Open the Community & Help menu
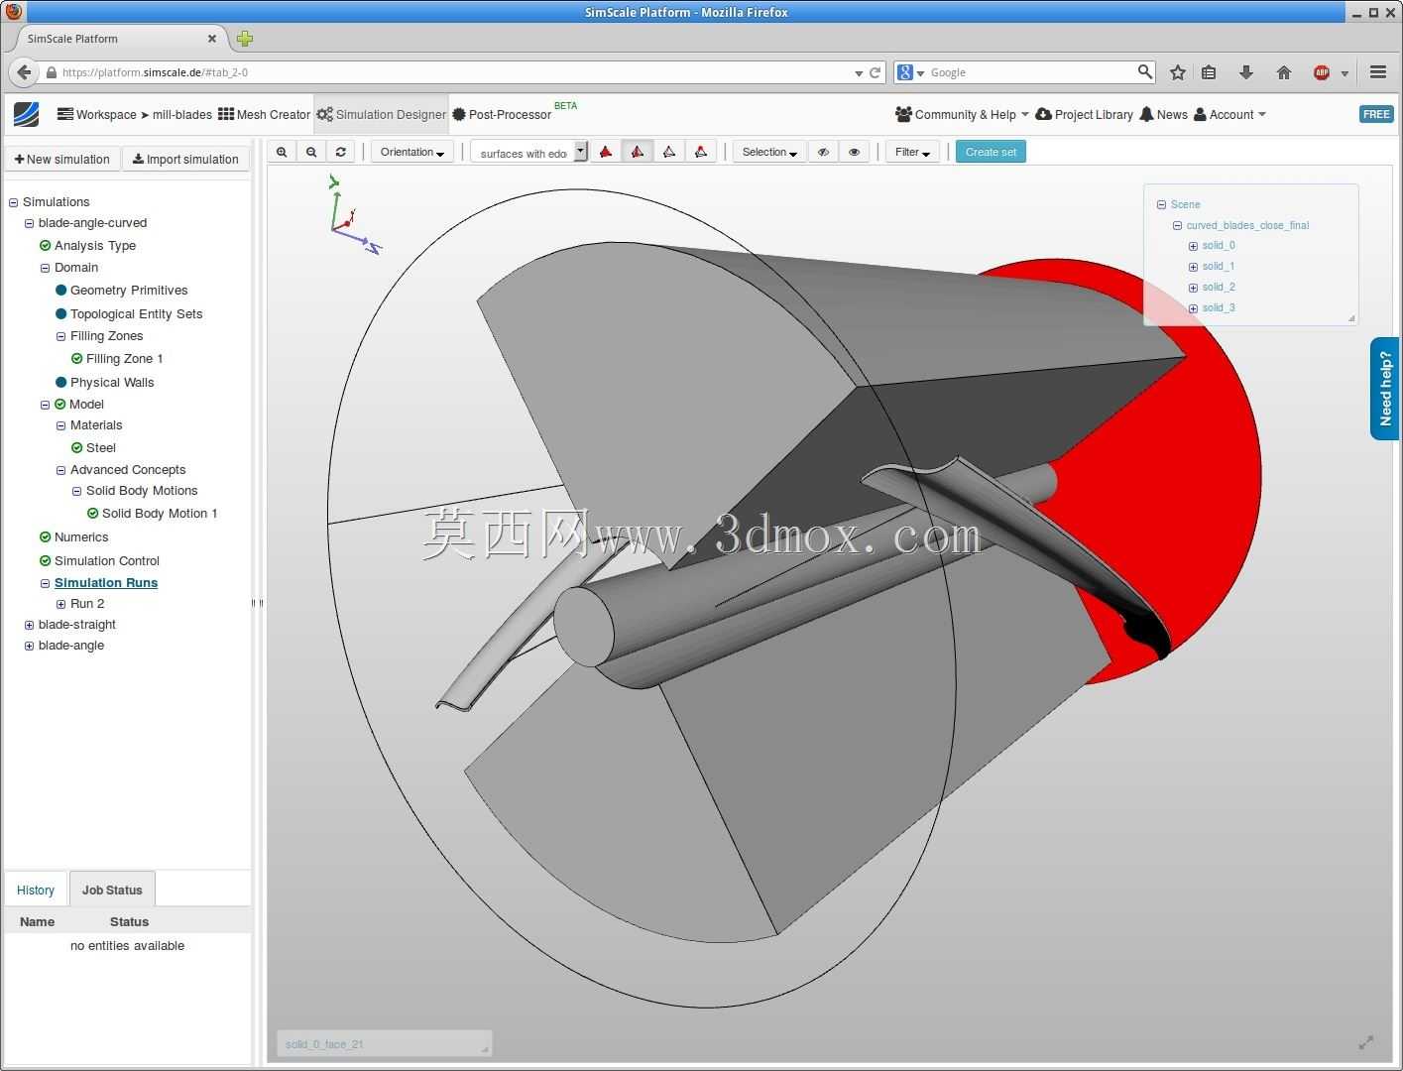 click(x=962, y=114)
